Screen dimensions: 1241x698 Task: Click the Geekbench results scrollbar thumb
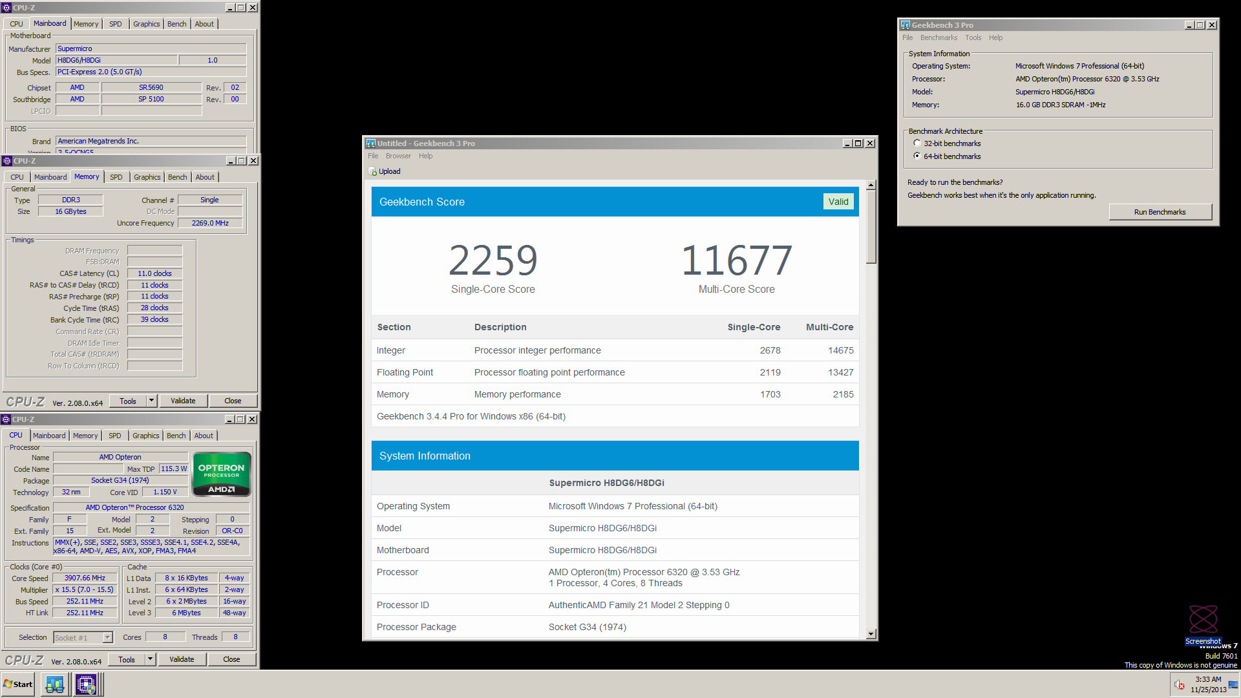coord(871,227)
